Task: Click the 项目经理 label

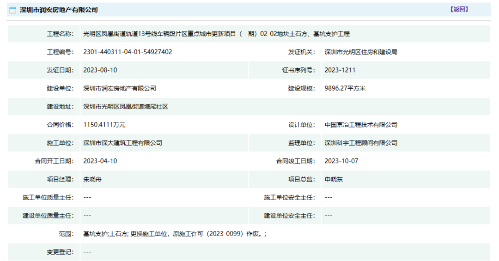Action: point(60,179)
